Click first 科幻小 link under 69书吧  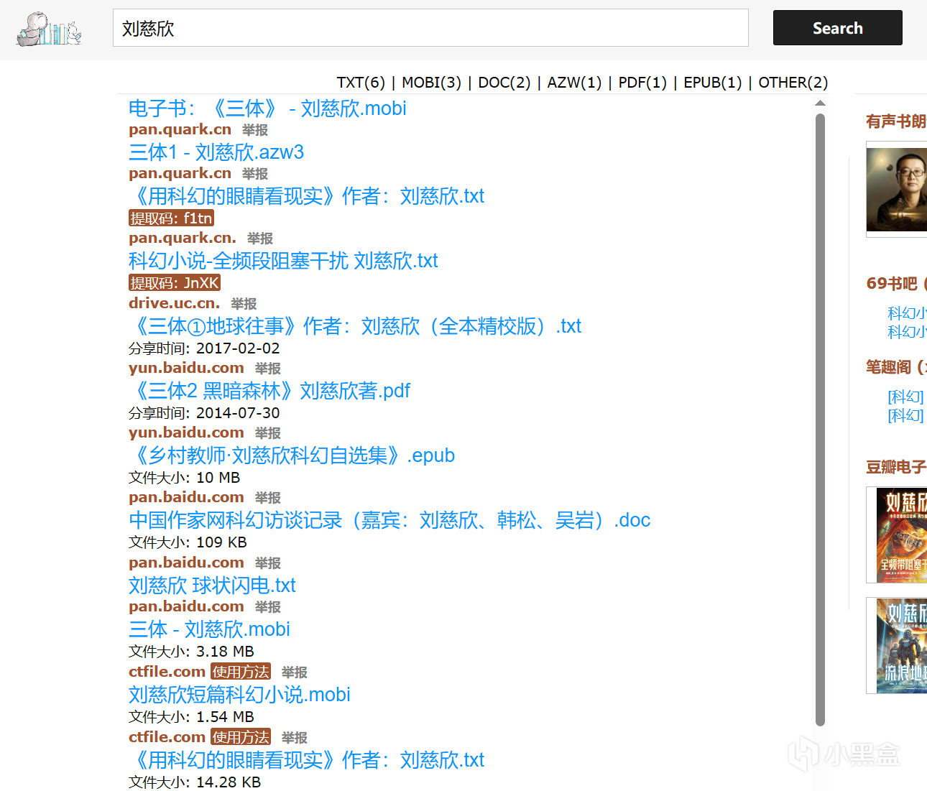click(907, 313)
